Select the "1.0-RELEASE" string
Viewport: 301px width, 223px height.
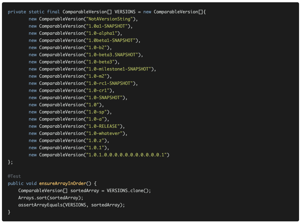pos(103,126)
